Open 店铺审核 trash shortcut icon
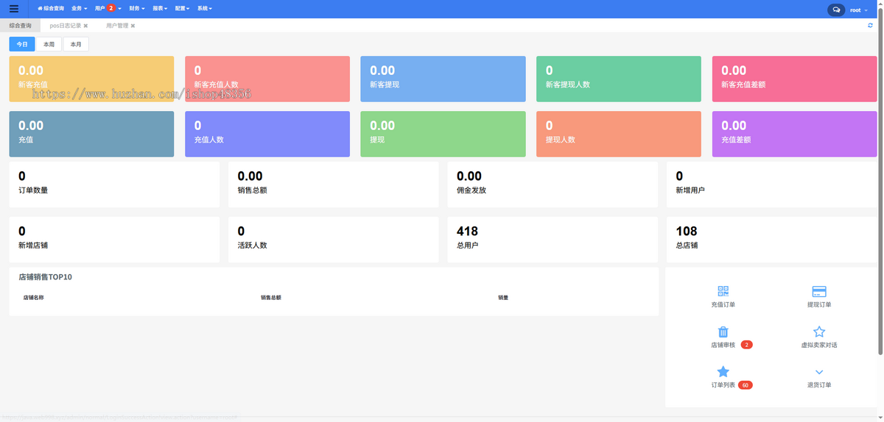Viewport: 884px width, 422px height. [x=723, y=332]
